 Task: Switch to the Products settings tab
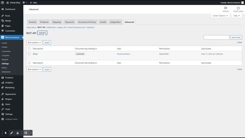click(44, 22)
